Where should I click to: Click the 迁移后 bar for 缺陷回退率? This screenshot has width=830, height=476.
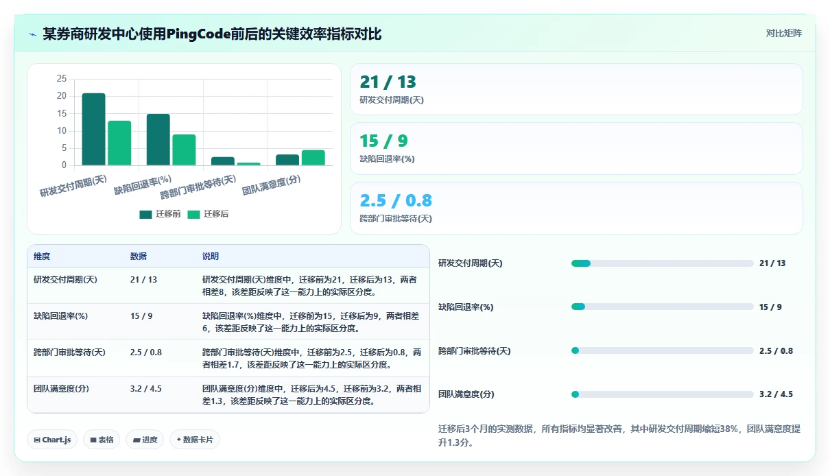pos(184,150)
